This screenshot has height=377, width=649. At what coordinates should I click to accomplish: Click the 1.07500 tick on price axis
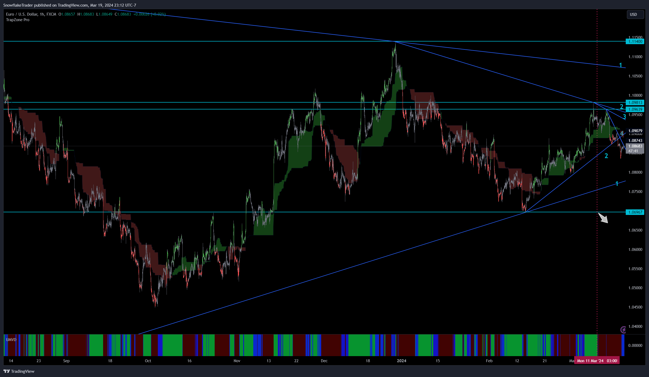pos(635,192)
